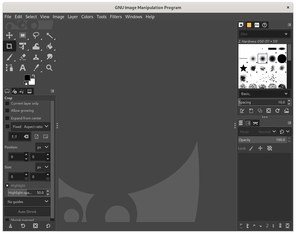Switch to the Images tab

coord(29,91)
